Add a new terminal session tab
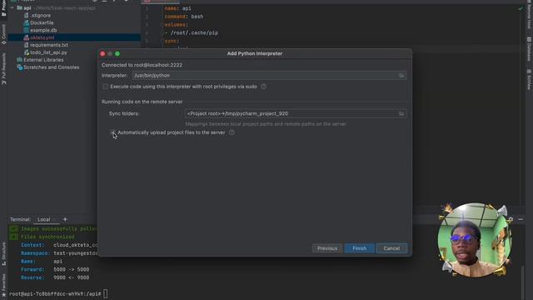The height and width of the screenshot is (300, 533). click(x=65, y=219)
